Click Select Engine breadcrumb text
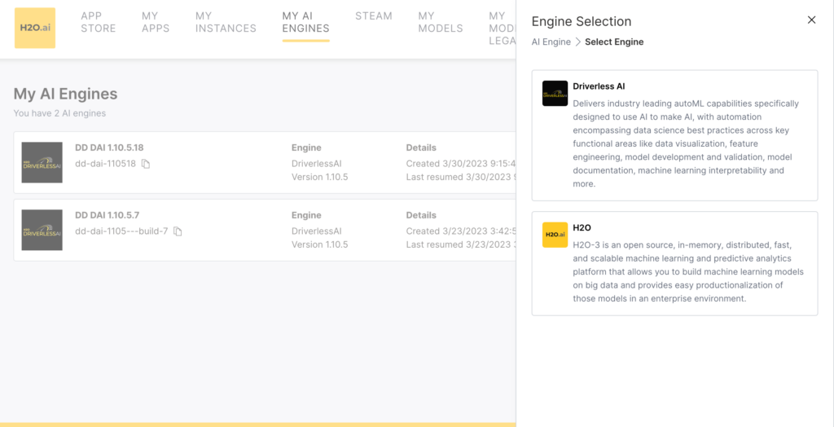This screenshot has width=834, height=427. pyautogui.click(x=614, y=42)
